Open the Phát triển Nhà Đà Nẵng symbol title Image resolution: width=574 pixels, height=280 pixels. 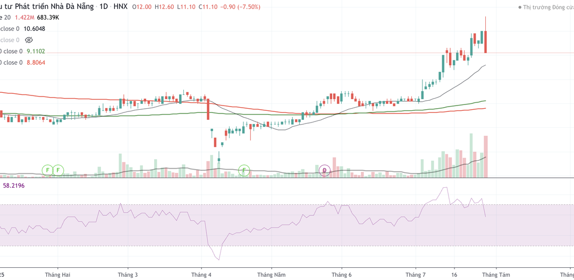coord(48,7)
